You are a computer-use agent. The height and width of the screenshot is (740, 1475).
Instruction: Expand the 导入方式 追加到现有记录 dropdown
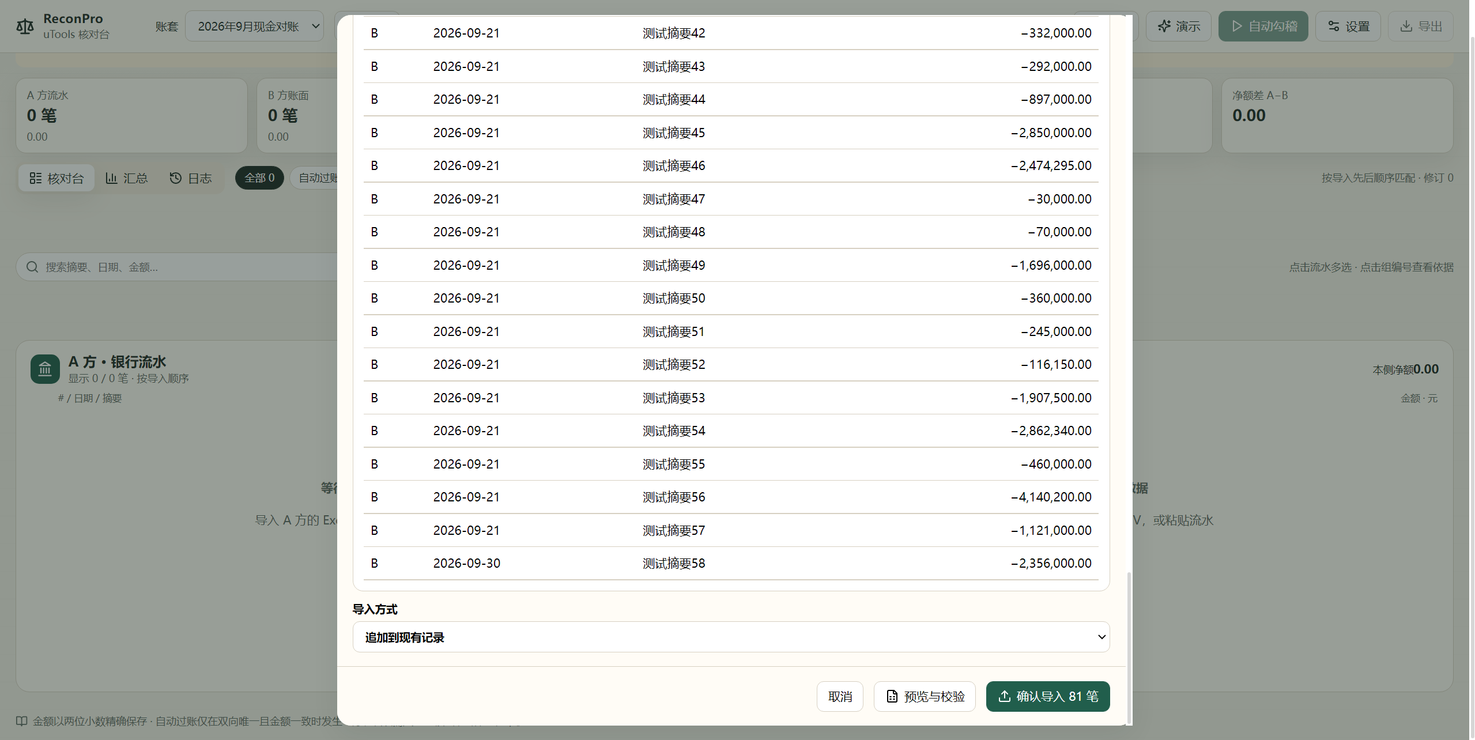(731, 637)
